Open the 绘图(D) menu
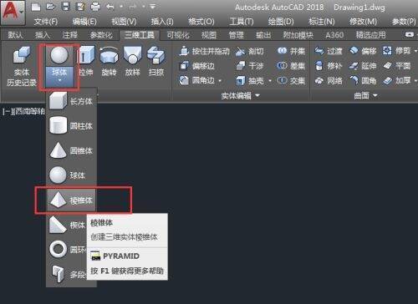Image resolution: width=418 pixels, height=304 pixels. pyautogui.click(x=281, y=22)
